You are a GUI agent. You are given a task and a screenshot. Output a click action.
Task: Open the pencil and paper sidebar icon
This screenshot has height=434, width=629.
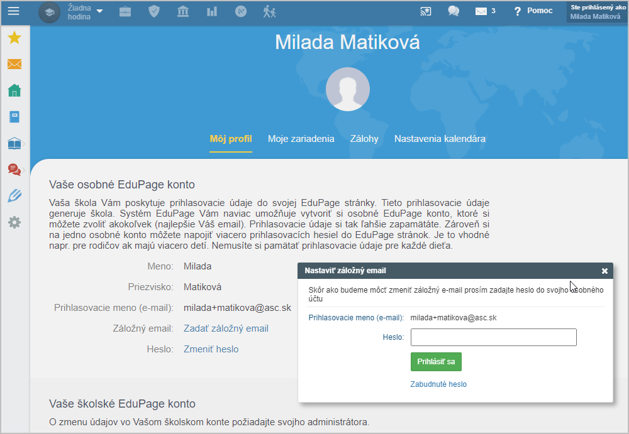pos(14,196)
